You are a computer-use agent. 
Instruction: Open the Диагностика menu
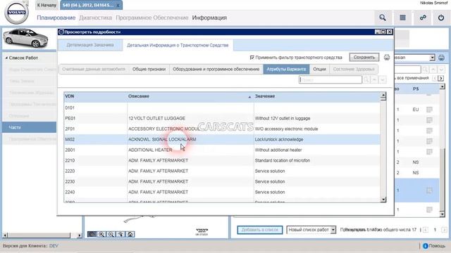(x=95, y=18)
